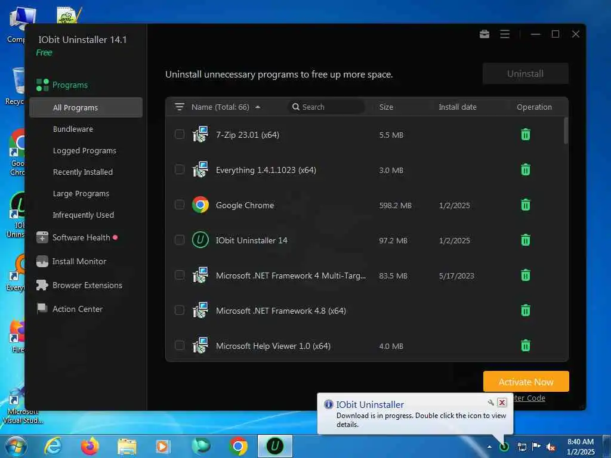611x458 pixels.
Task: Click the Google Chrome program icon in list
Action: pos(200,205)
